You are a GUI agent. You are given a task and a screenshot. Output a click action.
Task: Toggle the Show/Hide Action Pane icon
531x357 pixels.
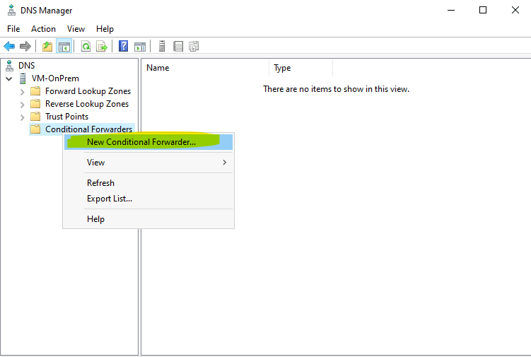coord(140,46)
